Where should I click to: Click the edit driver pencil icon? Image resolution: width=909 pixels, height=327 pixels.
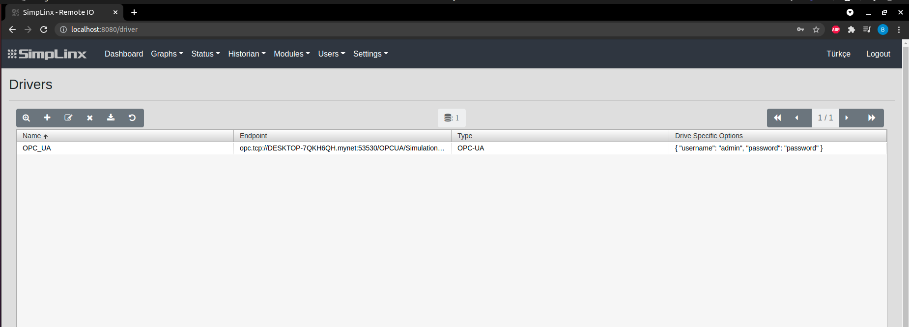tap(68, 118)
